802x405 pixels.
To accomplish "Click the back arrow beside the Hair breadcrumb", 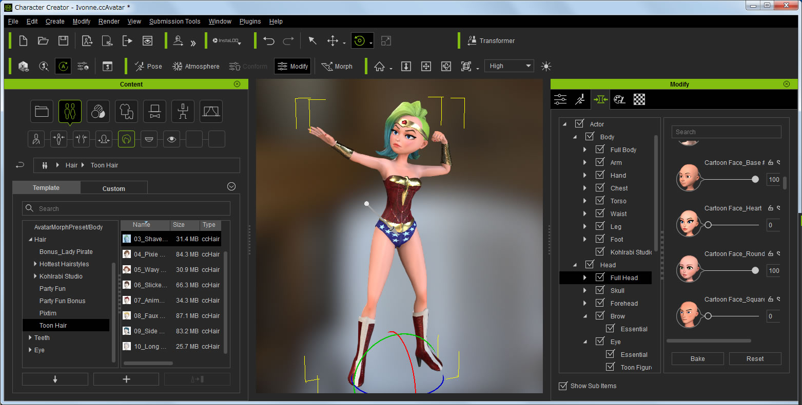I will 20,165.
